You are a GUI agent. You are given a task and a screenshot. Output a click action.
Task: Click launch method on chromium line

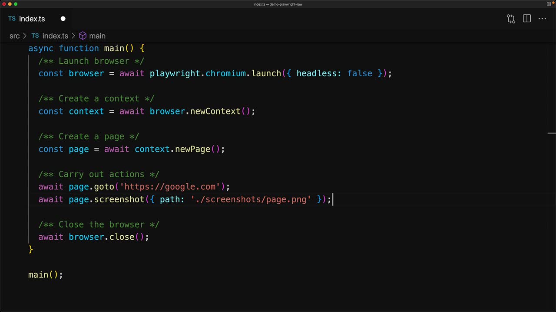tap(266, 74)
